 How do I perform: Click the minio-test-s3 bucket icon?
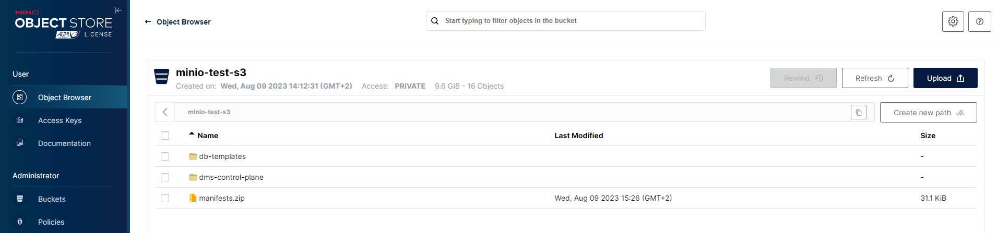tap(162, 77)
